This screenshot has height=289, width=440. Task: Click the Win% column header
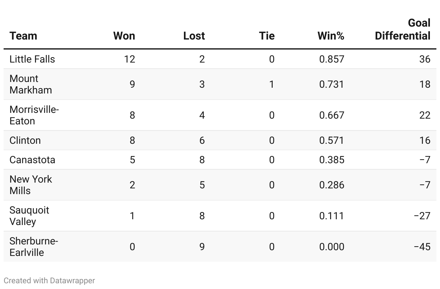pyautogui.click(x=331, y=36)
